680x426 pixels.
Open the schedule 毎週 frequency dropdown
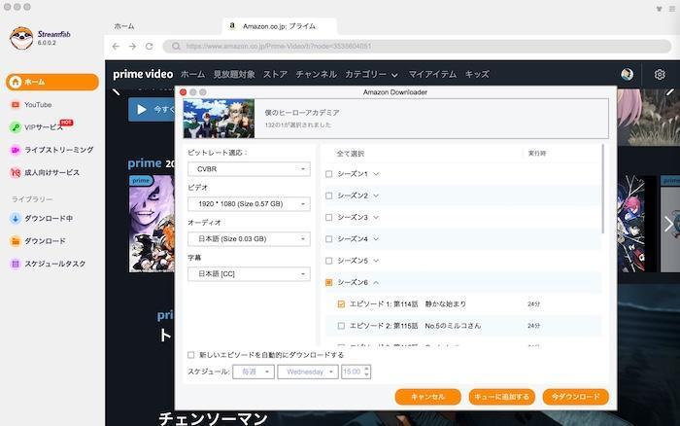(x=254, y=372)
